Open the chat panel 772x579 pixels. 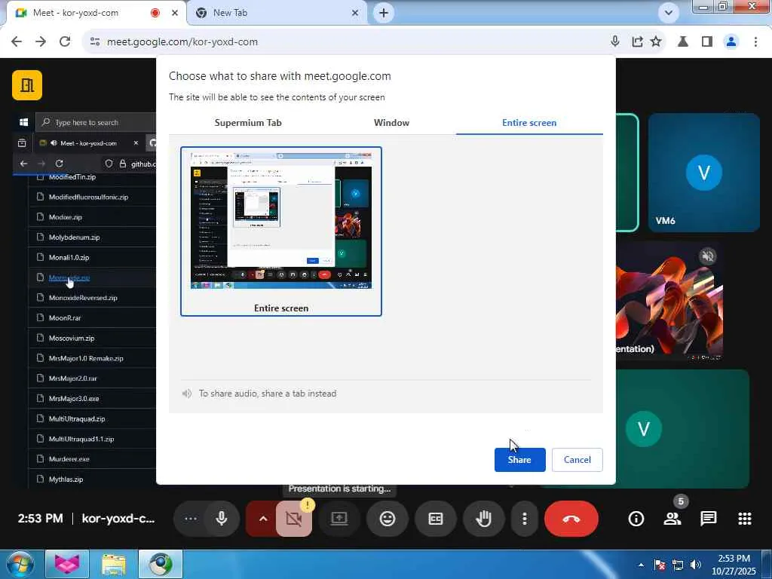pos(709,519)
